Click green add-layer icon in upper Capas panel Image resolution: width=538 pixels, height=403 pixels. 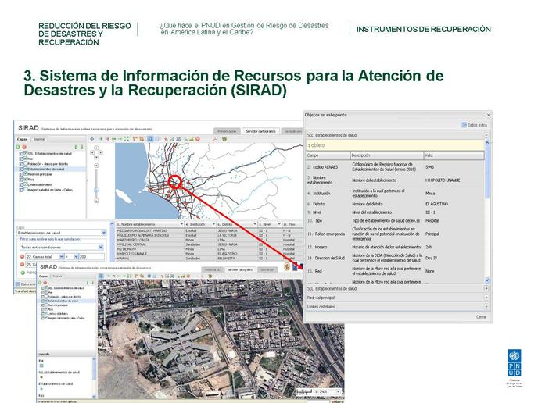pos(18,147)
